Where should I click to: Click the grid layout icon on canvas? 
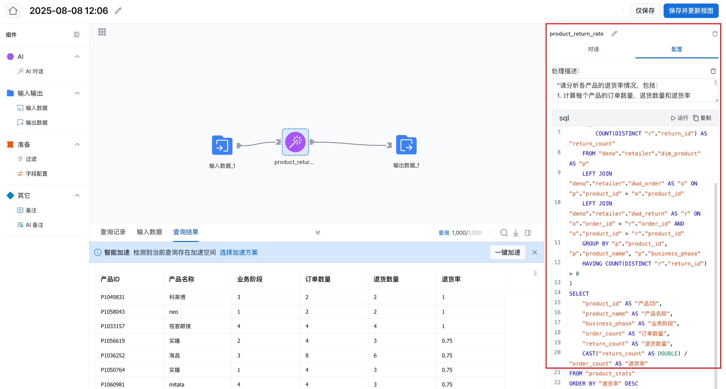coord(102,32)
